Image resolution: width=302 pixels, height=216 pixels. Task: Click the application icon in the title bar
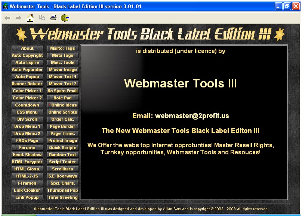[5, 6]
